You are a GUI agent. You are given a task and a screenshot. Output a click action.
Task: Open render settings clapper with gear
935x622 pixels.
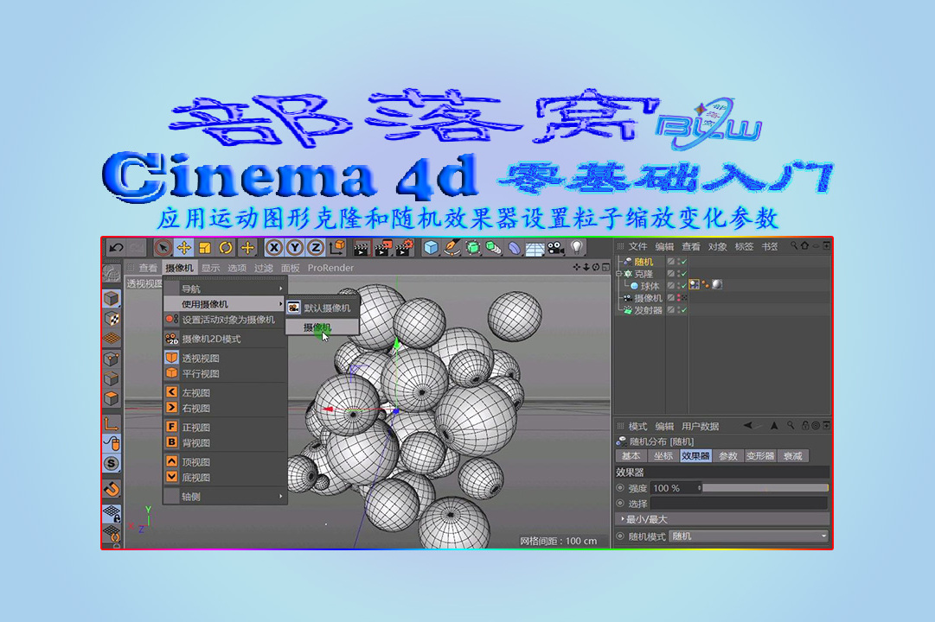[404, 248]
